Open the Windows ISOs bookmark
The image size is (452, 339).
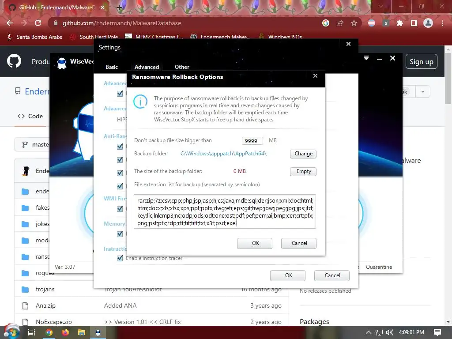(x=280, y=37)
